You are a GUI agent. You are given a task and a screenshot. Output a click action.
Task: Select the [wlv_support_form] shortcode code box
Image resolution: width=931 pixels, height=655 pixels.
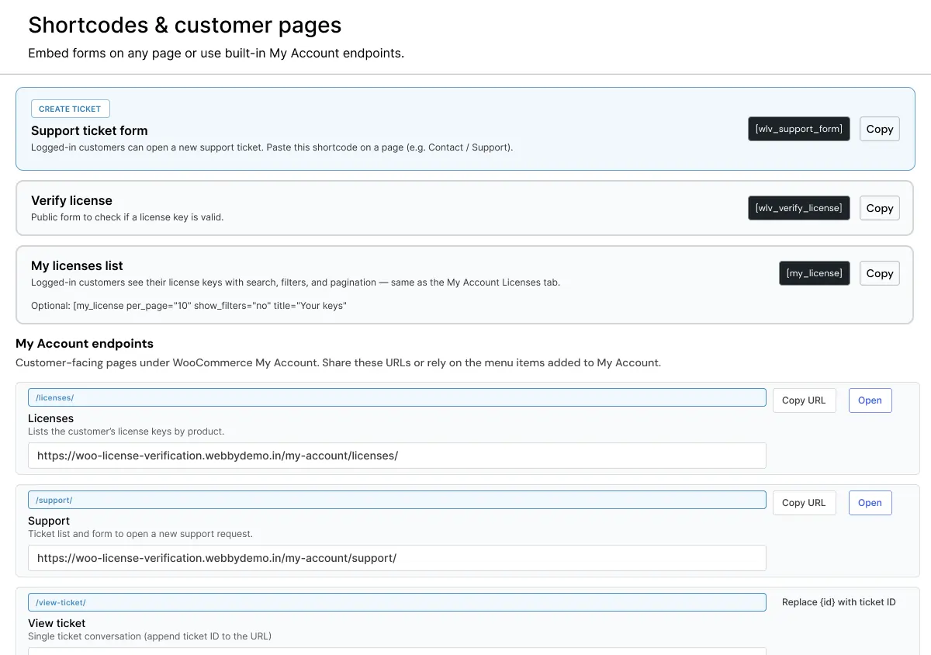tap(798, 129)
